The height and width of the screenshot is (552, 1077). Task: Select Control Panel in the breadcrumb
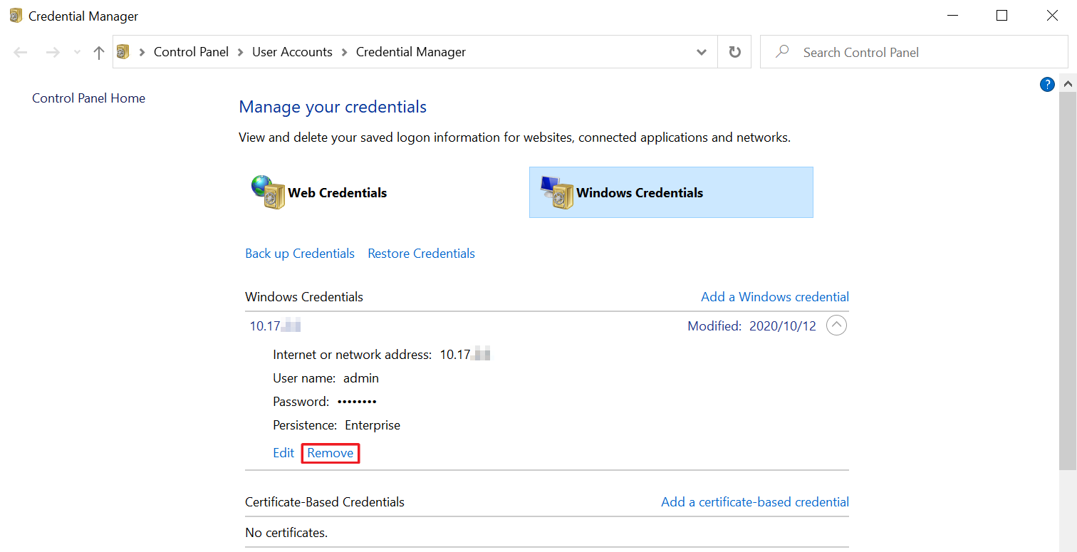tap(191, 51)
